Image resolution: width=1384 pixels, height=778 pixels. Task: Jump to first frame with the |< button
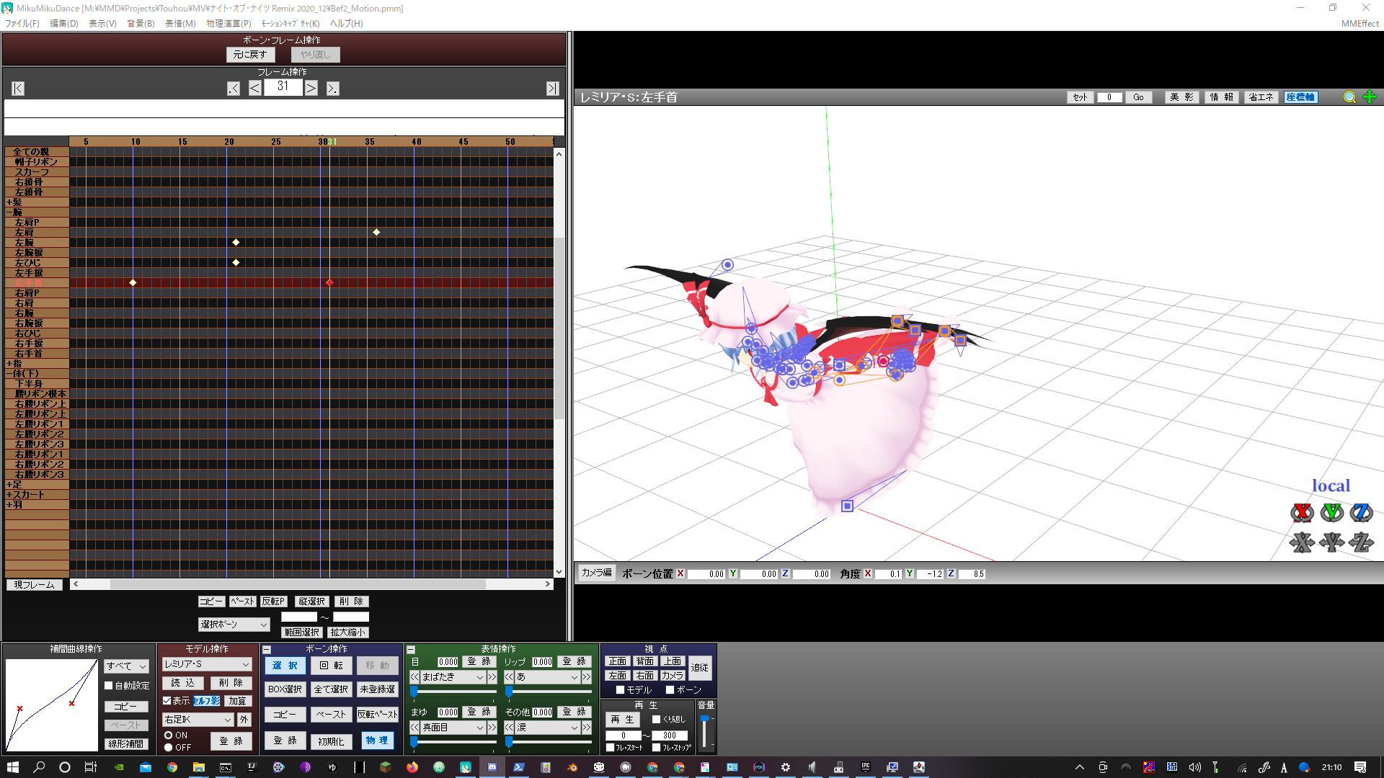point(18,89)
